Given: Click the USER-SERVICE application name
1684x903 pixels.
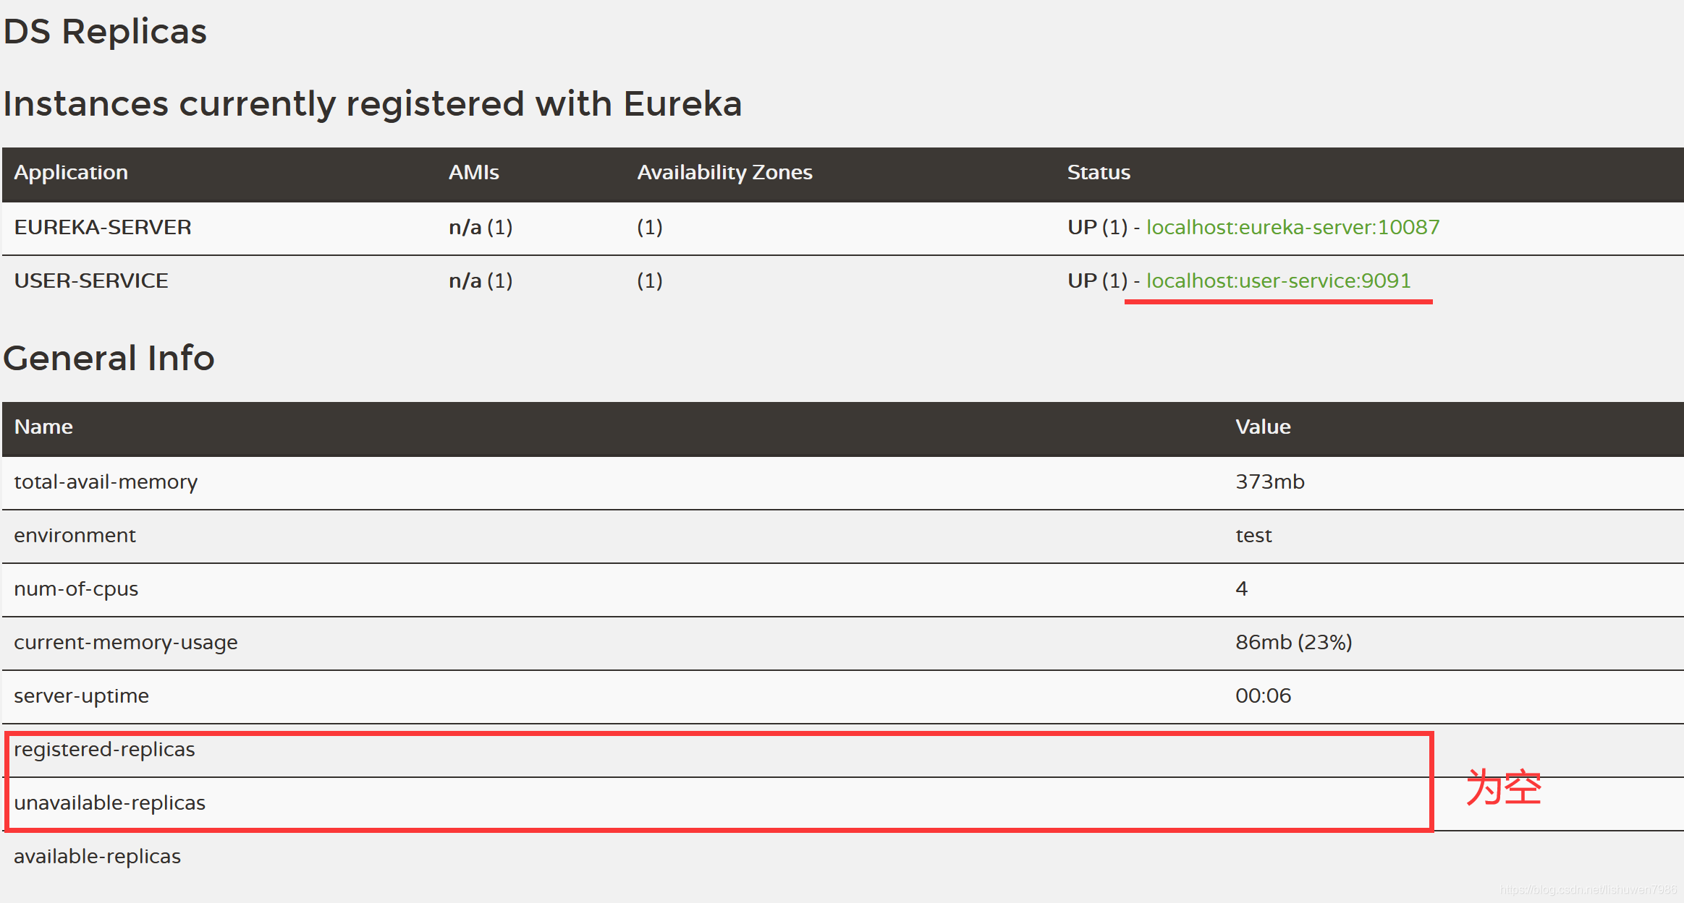Looking at the screenshot, I should pyautogui.click(x=91, y=281).
